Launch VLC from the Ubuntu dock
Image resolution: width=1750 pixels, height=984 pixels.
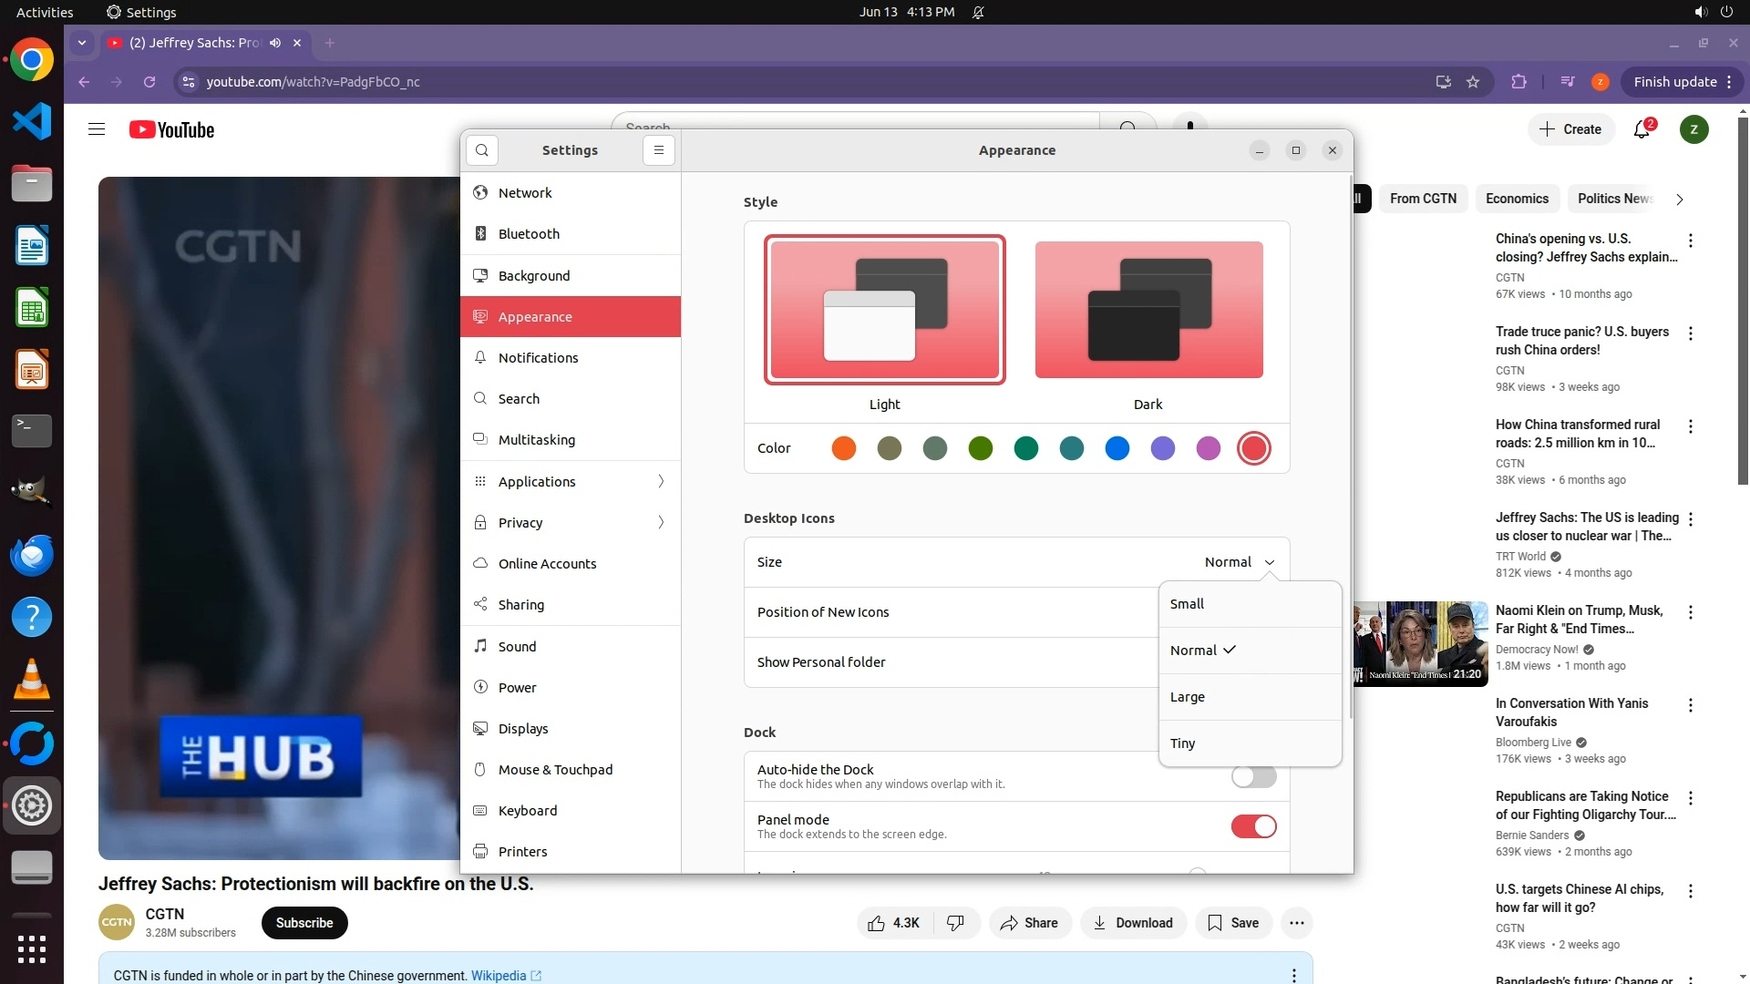tap(32, 680)
